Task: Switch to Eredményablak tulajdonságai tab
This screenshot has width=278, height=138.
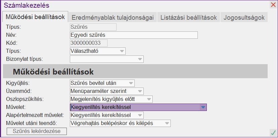Action: pyautogui.click(x=113, y=18)
